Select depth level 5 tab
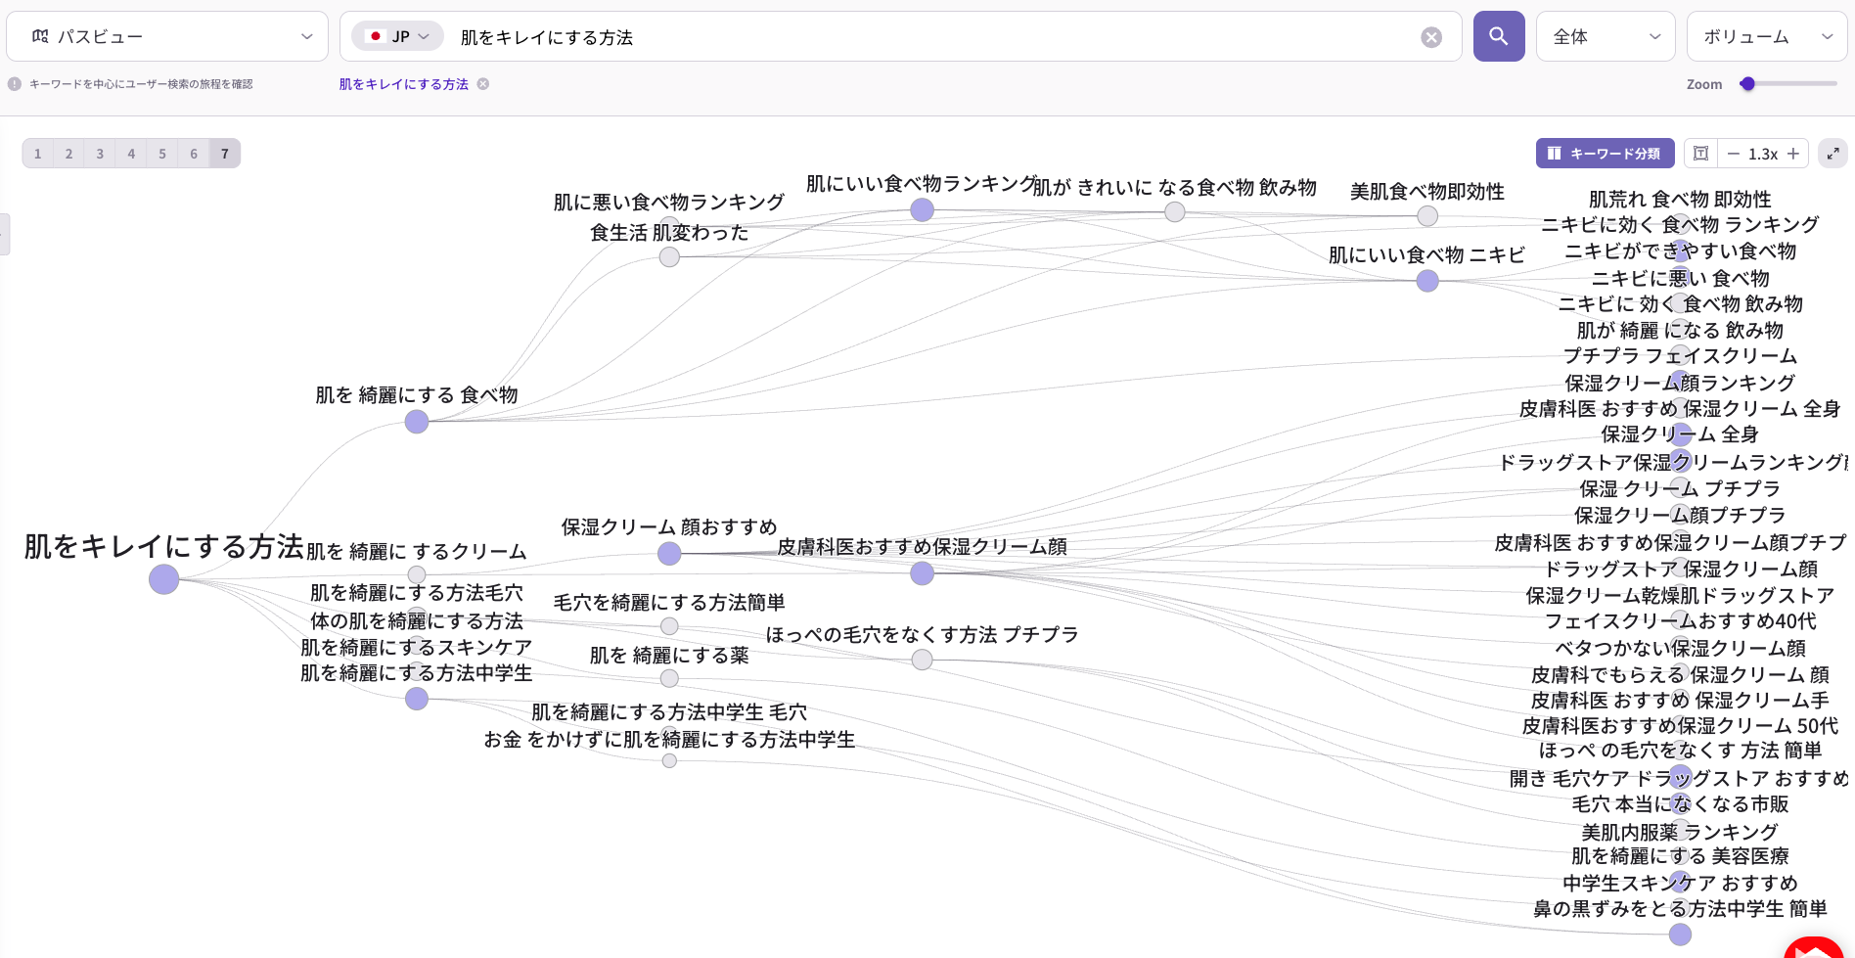This screenshot has height=958, width=1855. [162, 154]
